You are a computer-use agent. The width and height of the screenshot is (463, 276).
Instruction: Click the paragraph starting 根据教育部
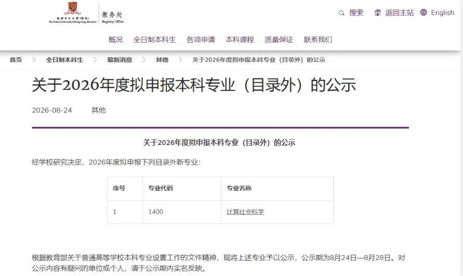point(218,263)
